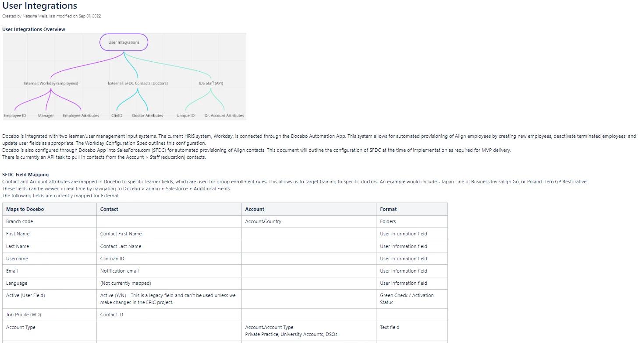
Task: Select the ClinID node in diagram
Action: click(117, 115)
